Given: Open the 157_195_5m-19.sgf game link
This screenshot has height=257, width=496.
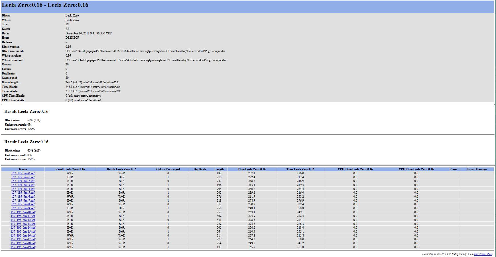Looking at the screenshot, I should point(23,247).
